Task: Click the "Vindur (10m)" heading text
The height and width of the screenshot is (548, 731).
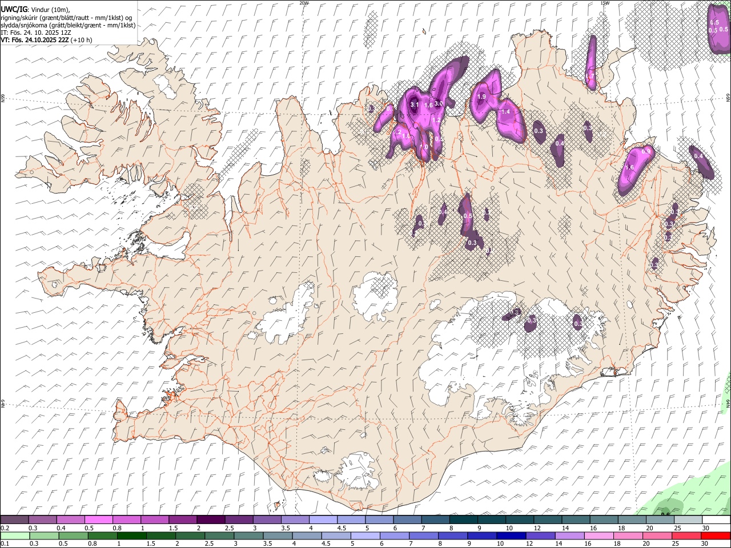Action: [50, 9]
